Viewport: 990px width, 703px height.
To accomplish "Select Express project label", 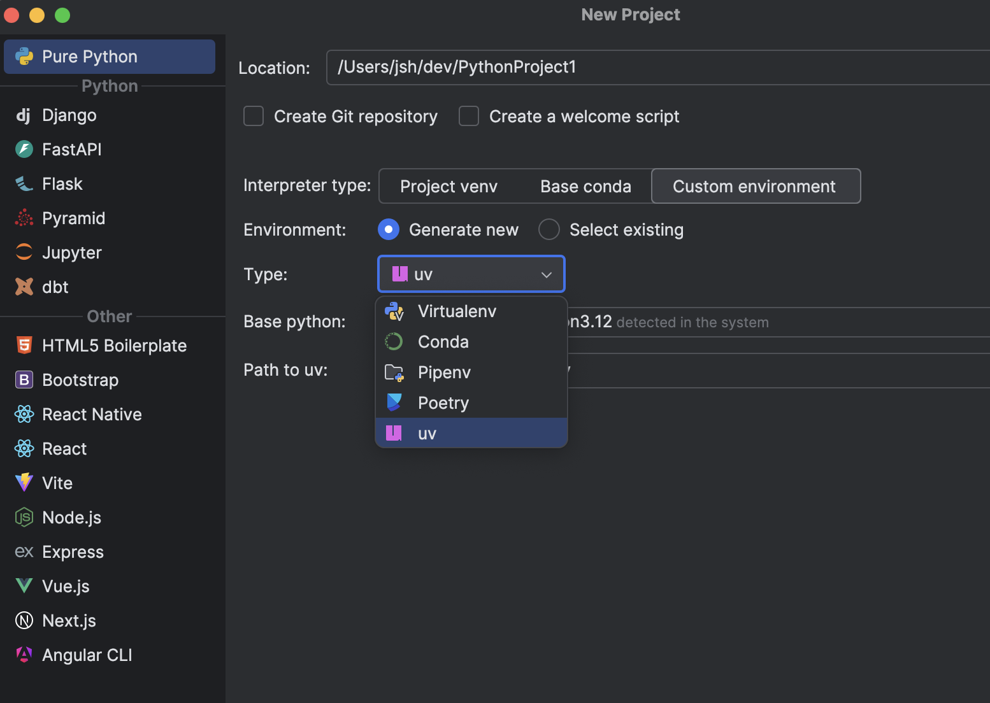I will click(73, 552).
